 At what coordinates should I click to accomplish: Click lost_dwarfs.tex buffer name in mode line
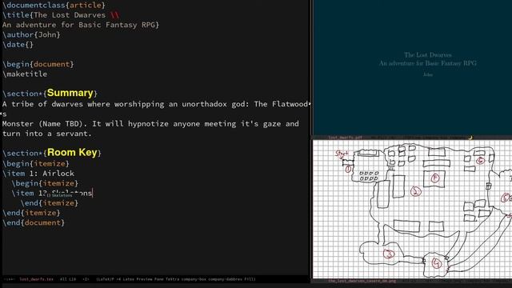pos(36,279)
